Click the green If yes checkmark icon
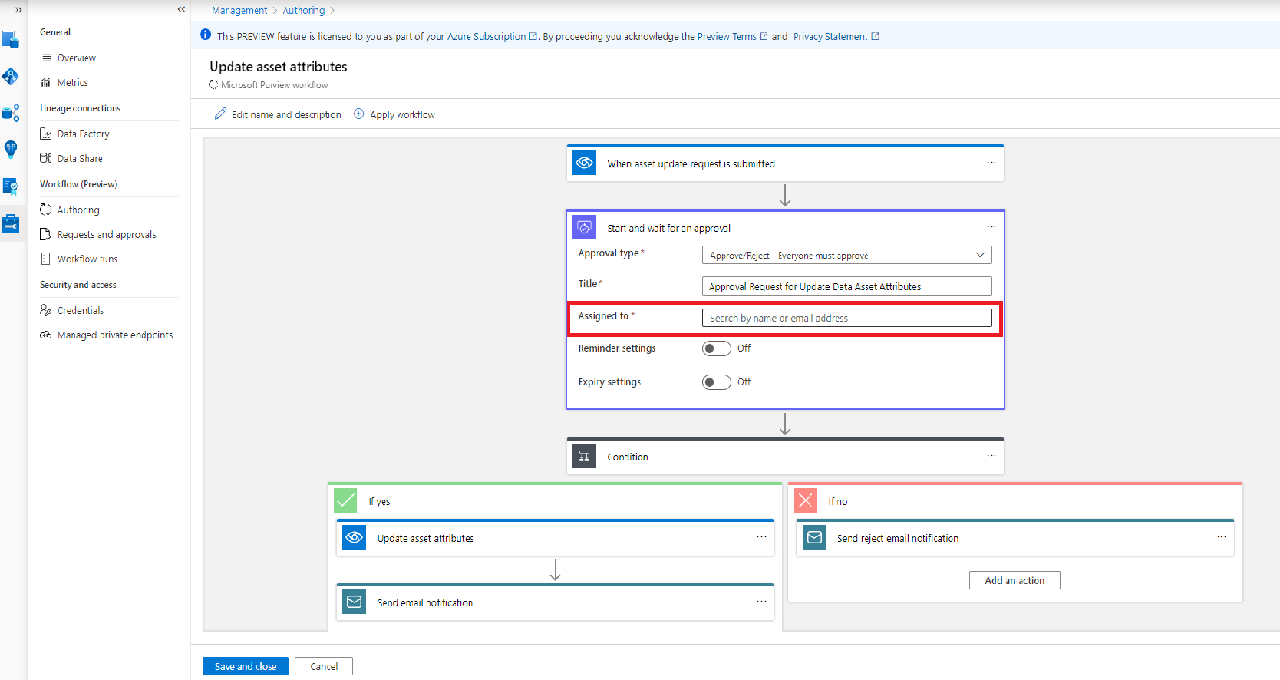This screenshot has width=1280, height=680. (x=345, y=500)
